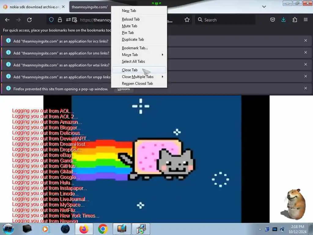This screenshot has height=235, width=313.
Task: Choose Select All Tabs entry
Action: [139, 62]
